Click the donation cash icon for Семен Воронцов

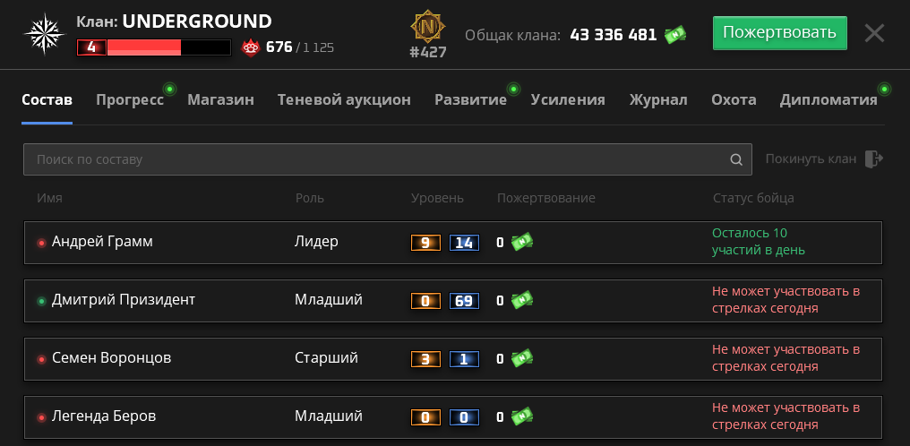pos(522,358)
